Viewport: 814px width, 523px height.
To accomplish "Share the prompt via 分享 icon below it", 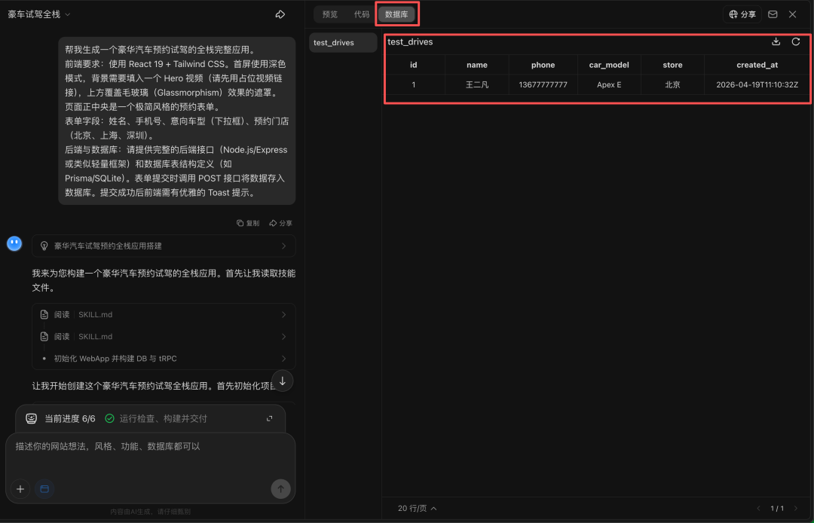I will 281,223.
